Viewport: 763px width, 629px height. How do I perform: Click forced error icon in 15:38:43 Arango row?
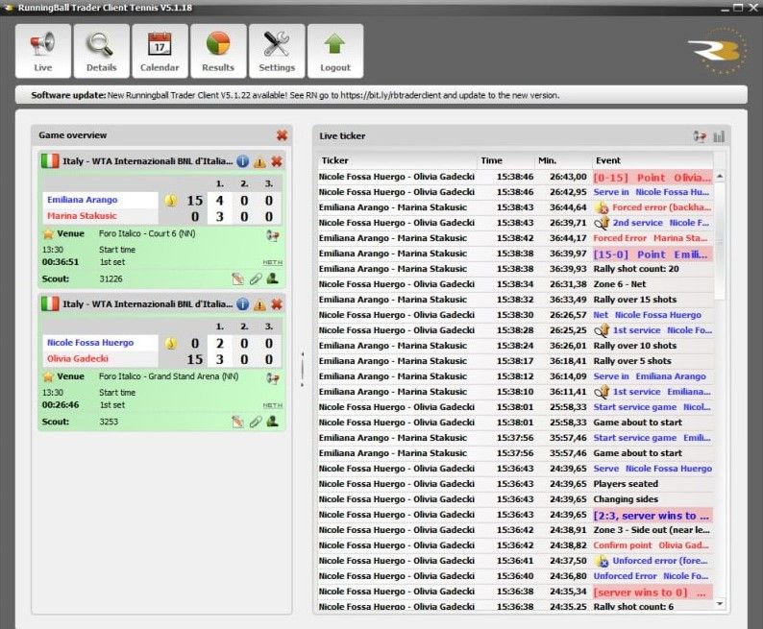click(602, 207)
